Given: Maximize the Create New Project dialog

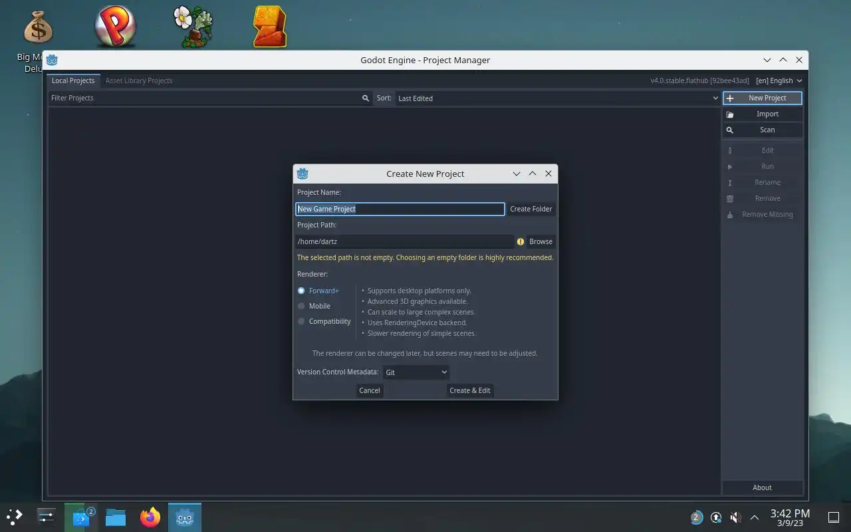Looking at the screenshot, I should point(533,174).
